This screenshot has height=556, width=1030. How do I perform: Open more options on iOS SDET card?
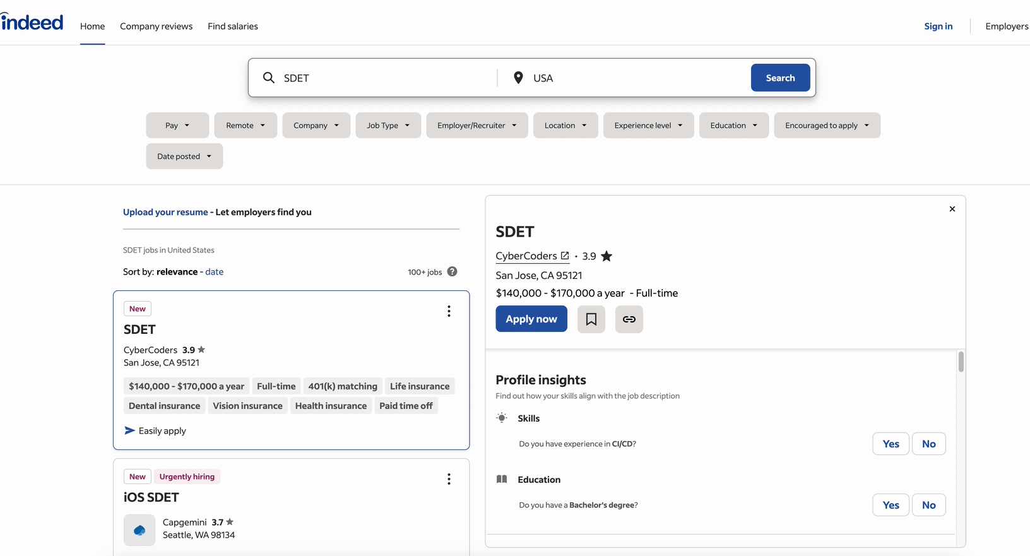[449, 479]
